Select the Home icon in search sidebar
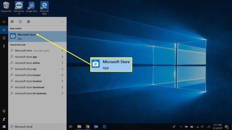The image size is (232, 130). tap(4, 30)
